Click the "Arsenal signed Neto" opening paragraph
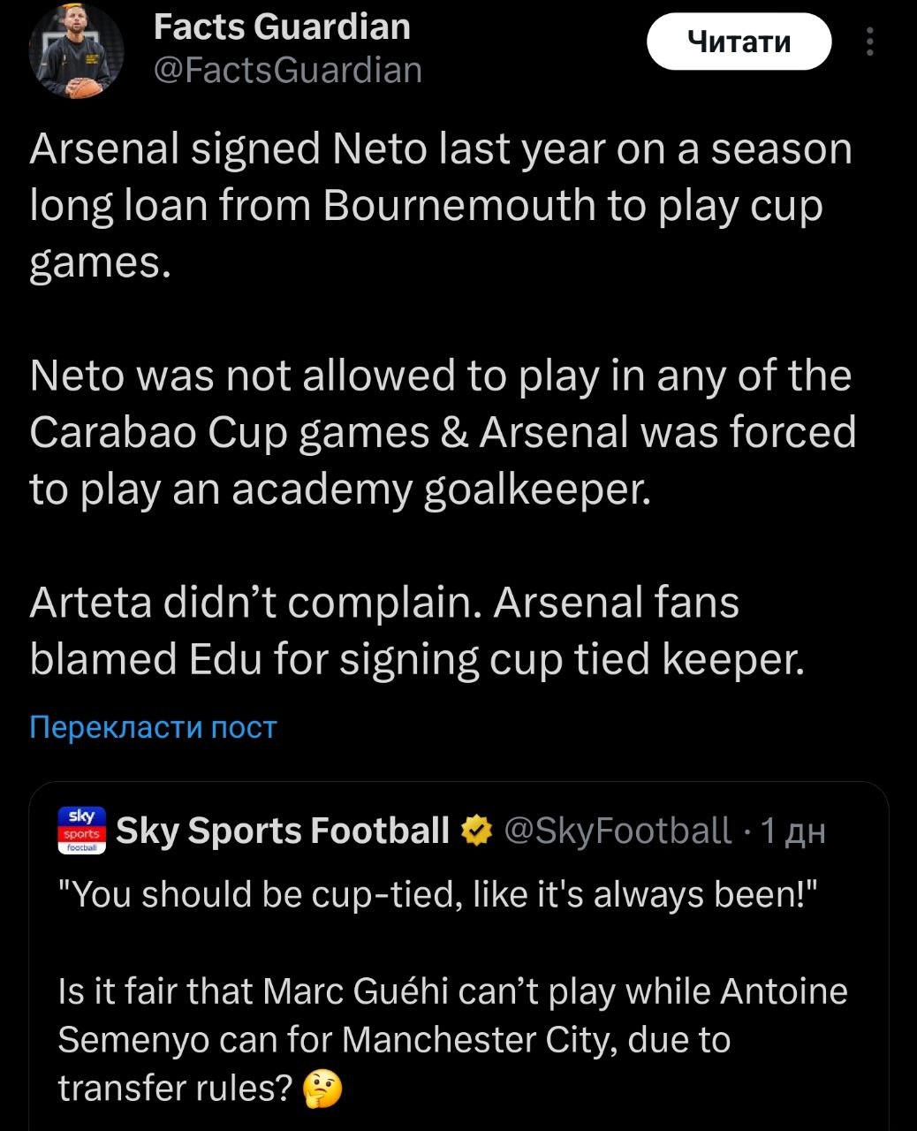Screen dimensions: 917x1131 [440, 205]
